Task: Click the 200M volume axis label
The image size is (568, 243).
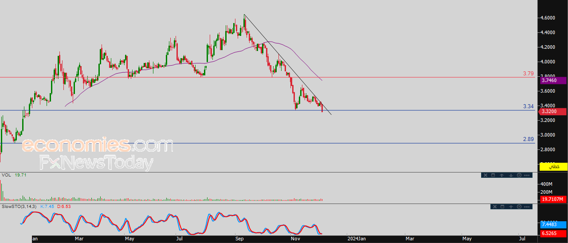Action: tap(546, 192)
